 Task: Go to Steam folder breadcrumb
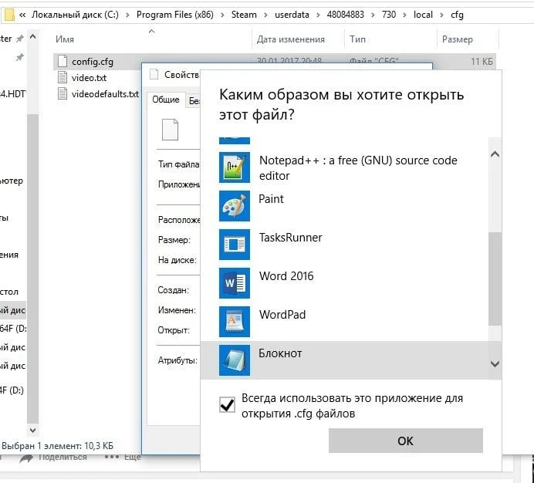click(244, 15)
